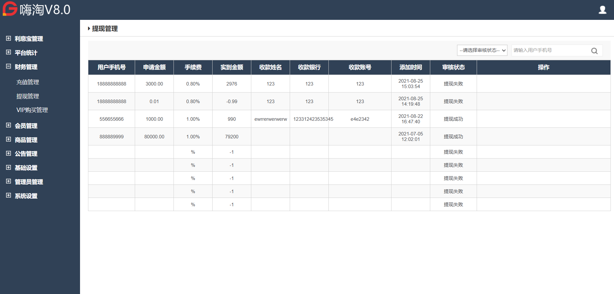This screenshot has width=614, height=294.
Task: Click 收款账号 column header
Action: pos(360,67)
